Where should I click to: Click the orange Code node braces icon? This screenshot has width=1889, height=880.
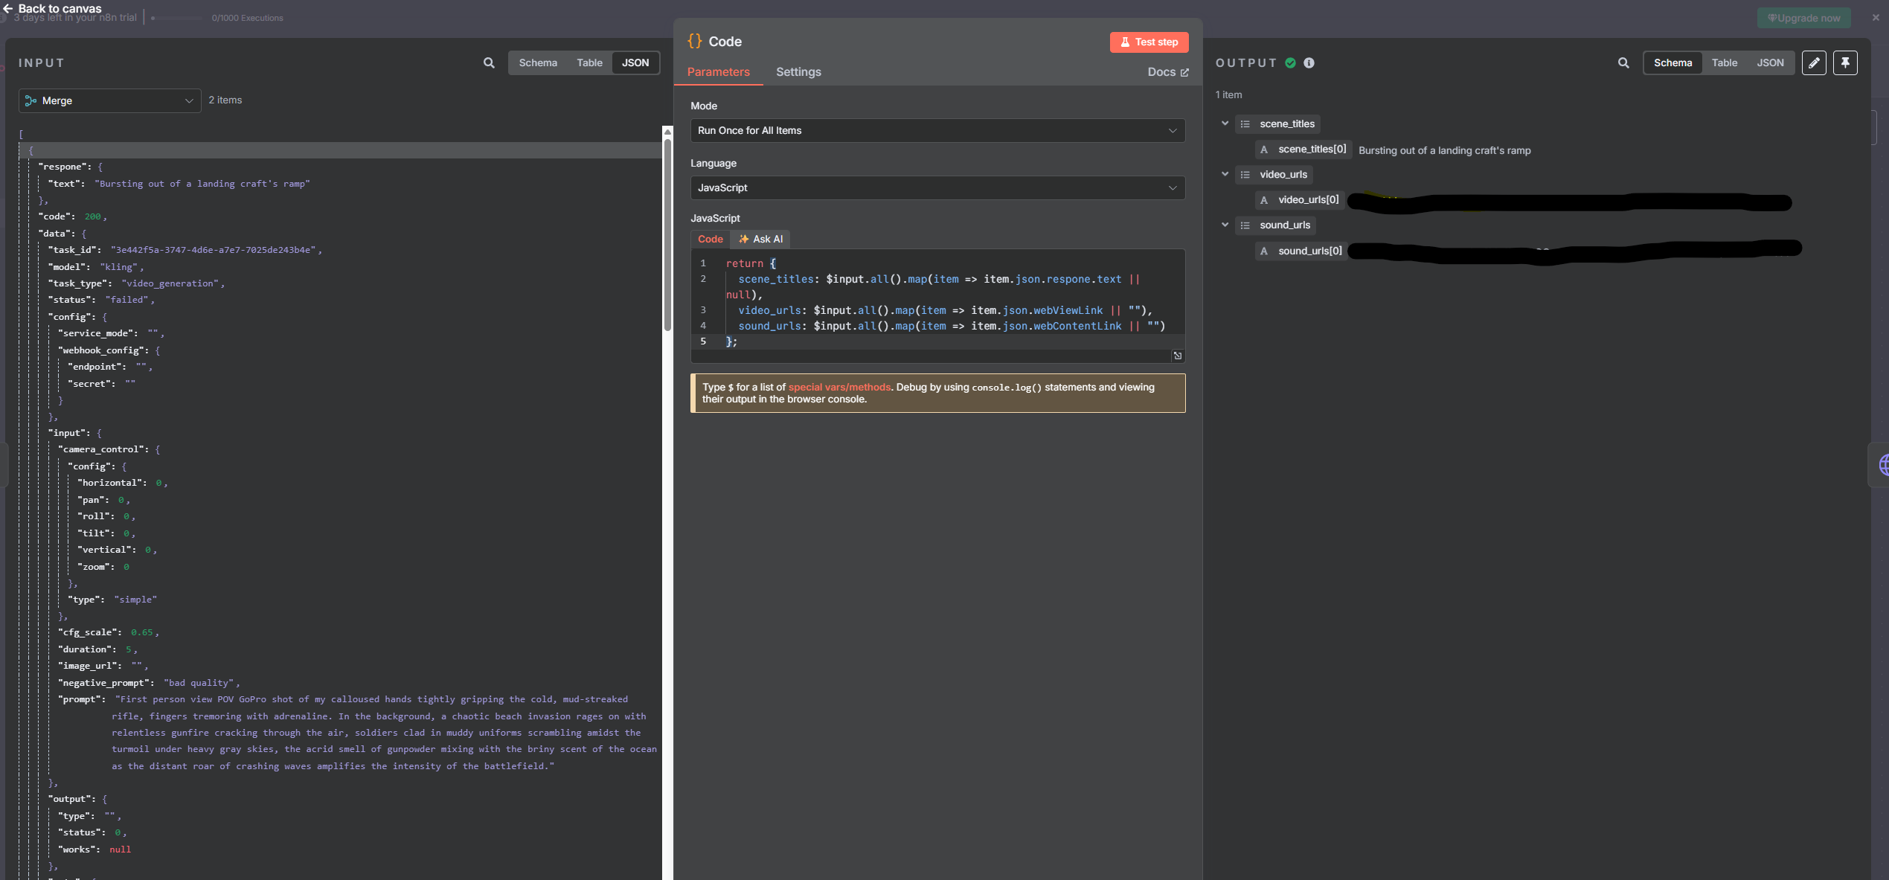point(695,42)
